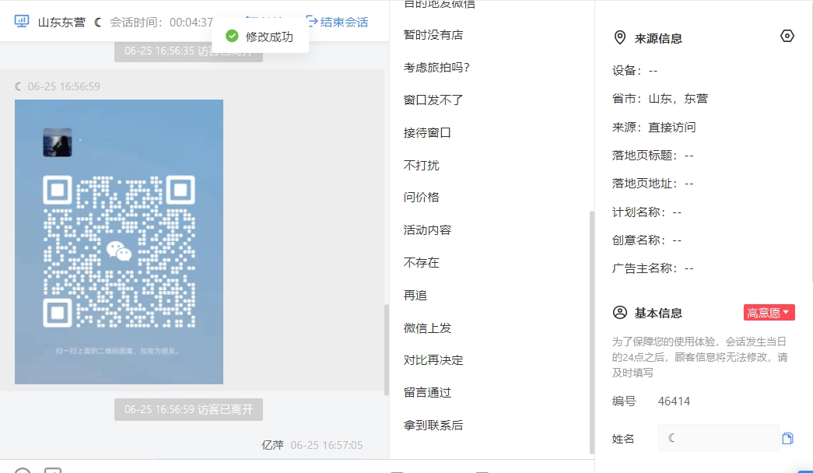Click the 来源: 直接访问 row

tap(654, 127)
